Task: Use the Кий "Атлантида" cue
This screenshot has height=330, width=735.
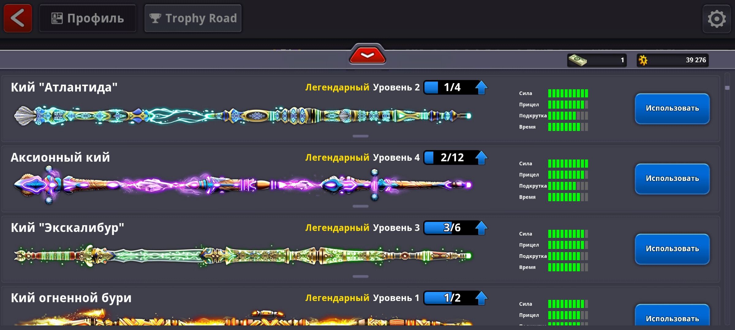Action: (x=672, y=108)
